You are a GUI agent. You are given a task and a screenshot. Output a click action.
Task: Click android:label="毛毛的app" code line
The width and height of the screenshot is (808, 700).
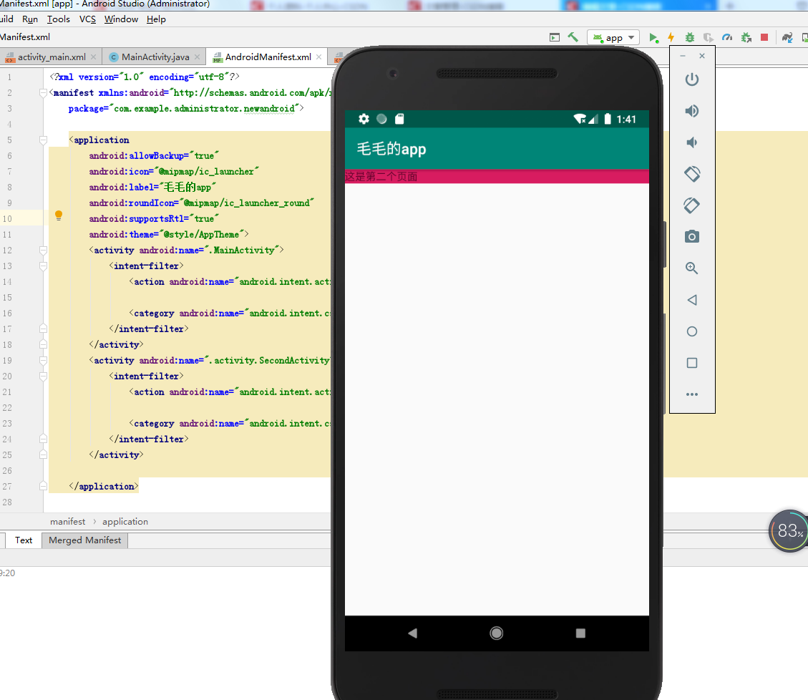[152, 188]
